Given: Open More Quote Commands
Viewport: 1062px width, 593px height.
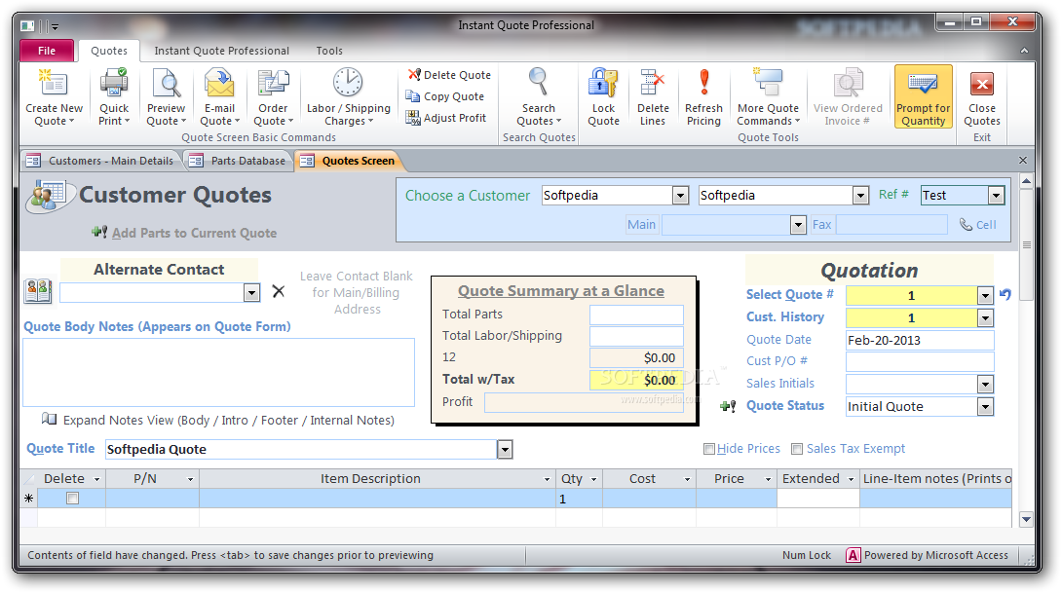Looking at the screenshot, I should click(768, 97).
